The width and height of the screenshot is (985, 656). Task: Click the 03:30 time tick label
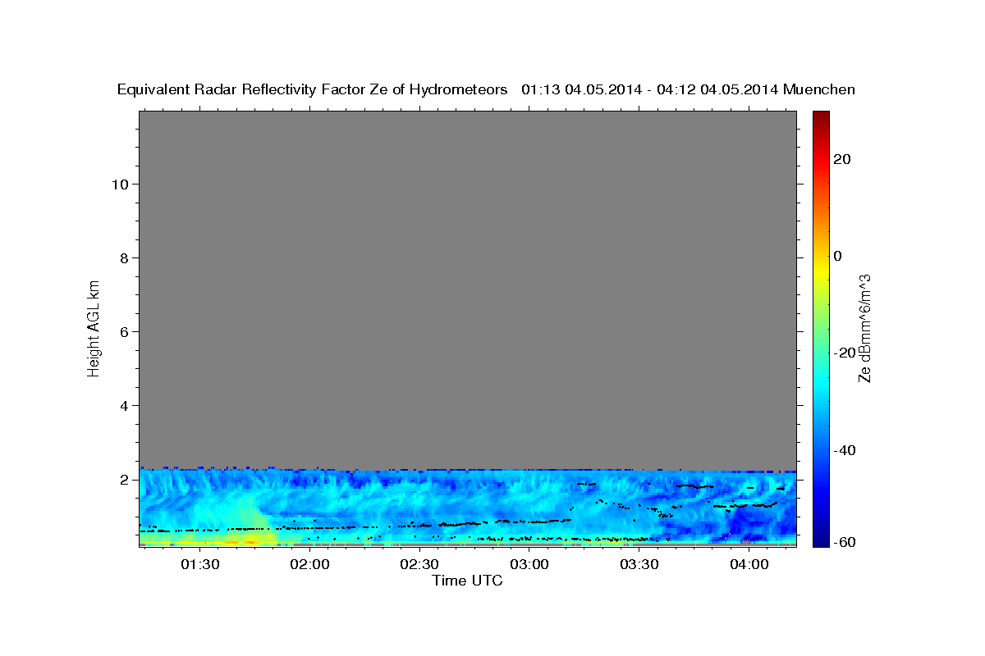point(639,564)
